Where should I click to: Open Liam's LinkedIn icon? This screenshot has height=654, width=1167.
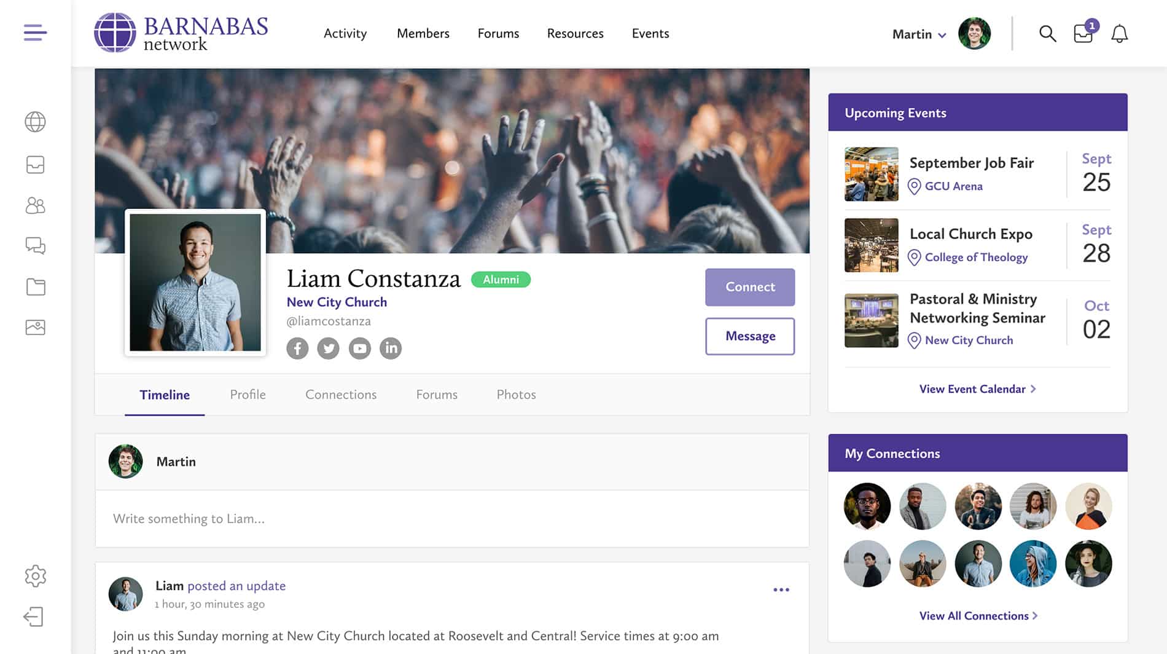click(x=391, y=349)
